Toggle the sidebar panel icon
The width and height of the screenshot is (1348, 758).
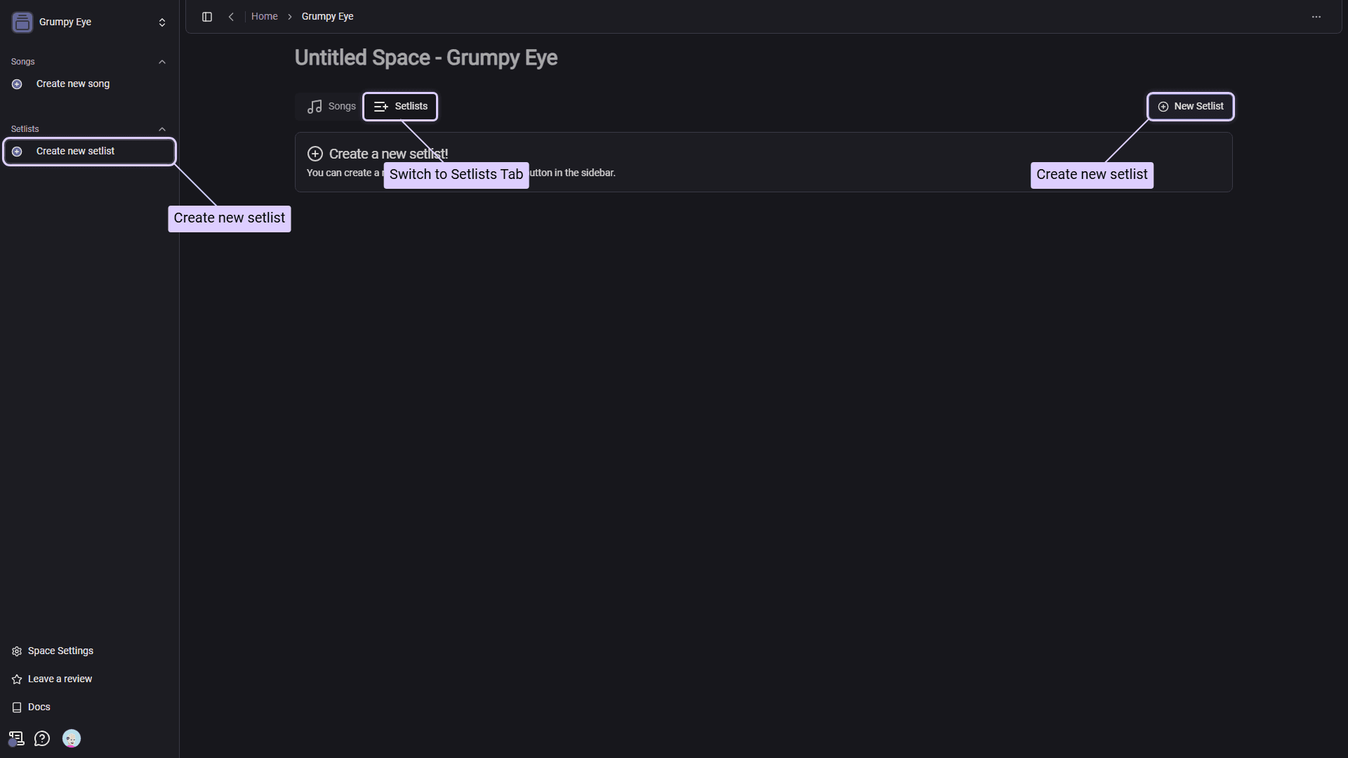(x=207, y=17)
